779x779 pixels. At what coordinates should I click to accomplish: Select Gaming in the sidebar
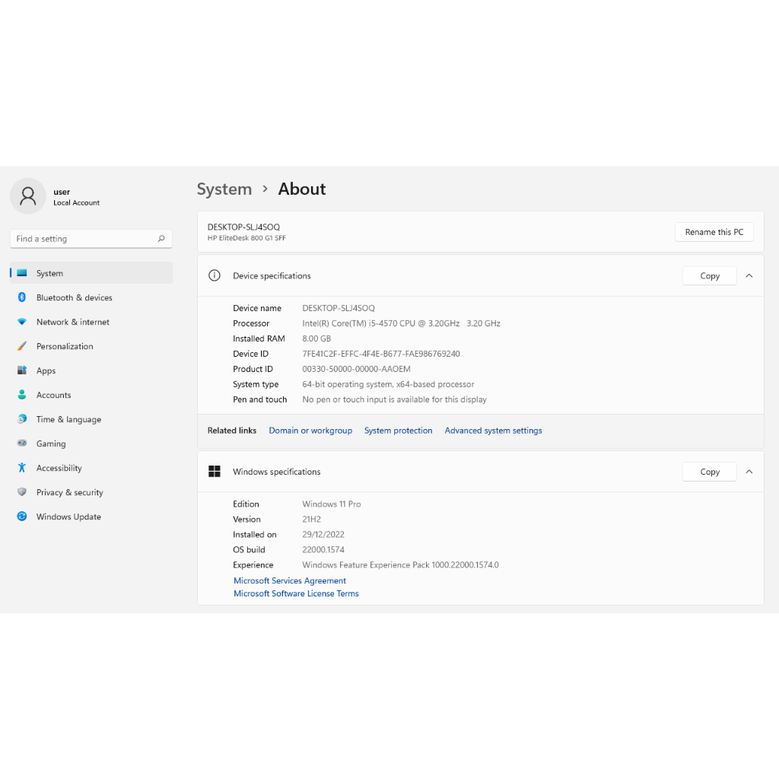(91, 444)
